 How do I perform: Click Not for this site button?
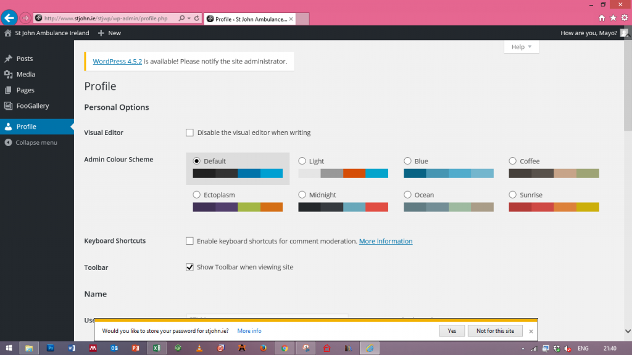[495, 331]
